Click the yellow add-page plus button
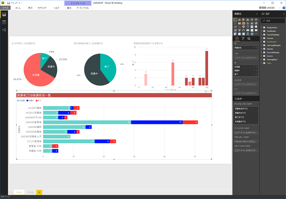Viewport: 286px width, 199px height. click(39, 192)
